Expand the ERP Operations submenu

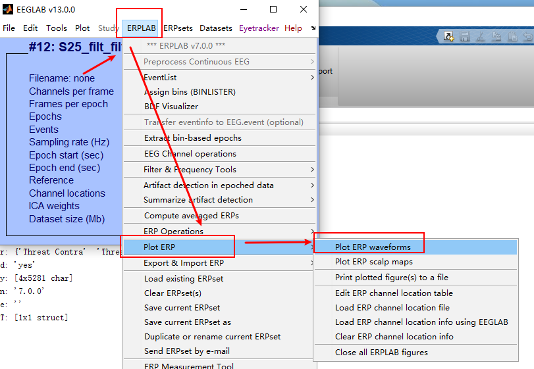pos(220,232)
